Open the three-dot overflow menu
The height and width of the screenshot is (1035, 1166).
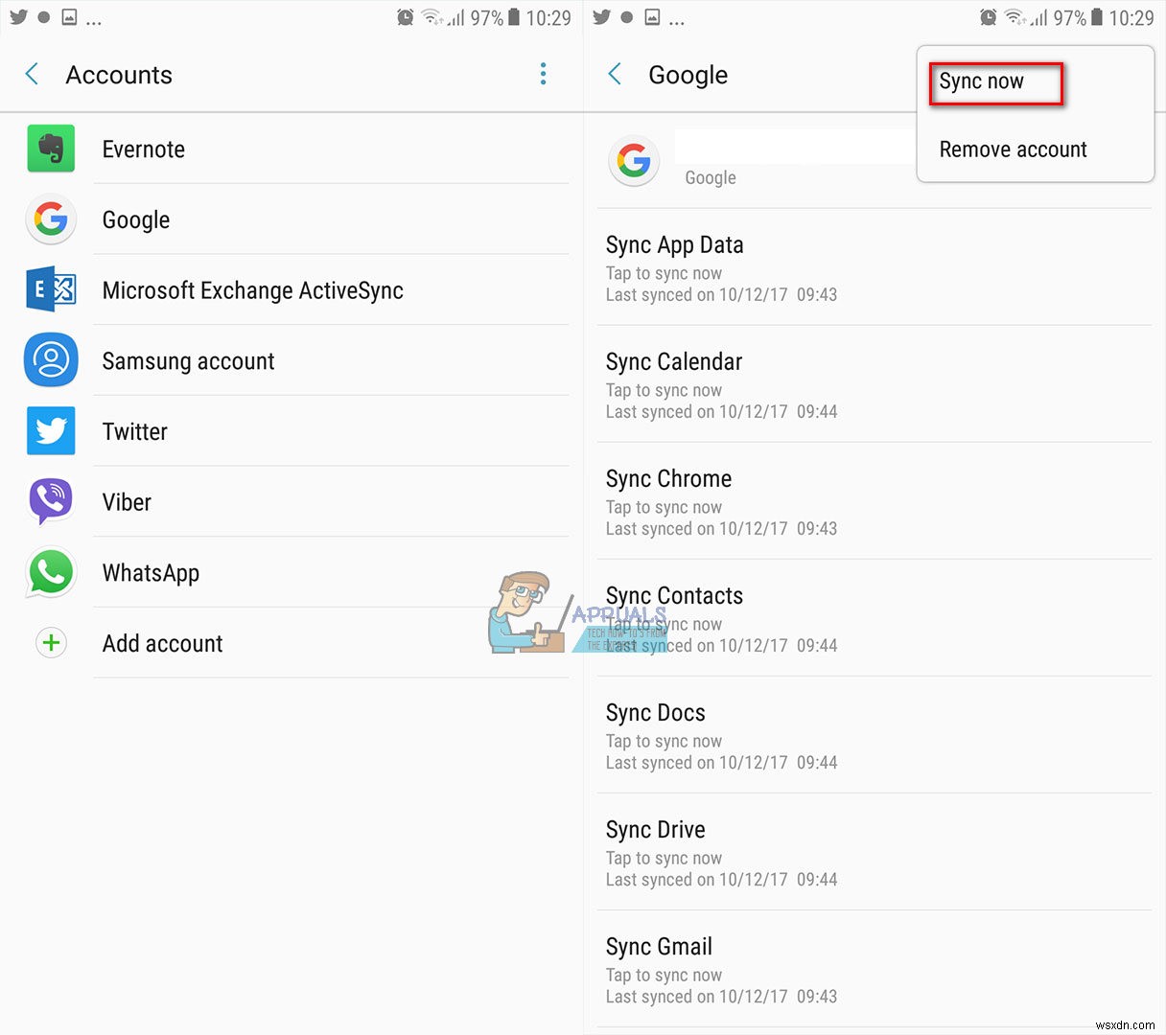click(x=544, y=74)
